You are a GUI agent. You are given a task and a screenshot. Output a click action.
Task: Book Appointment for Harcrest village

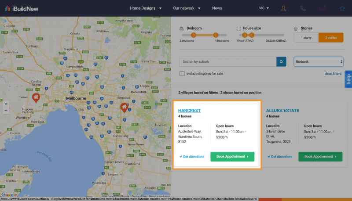(232, 156)
